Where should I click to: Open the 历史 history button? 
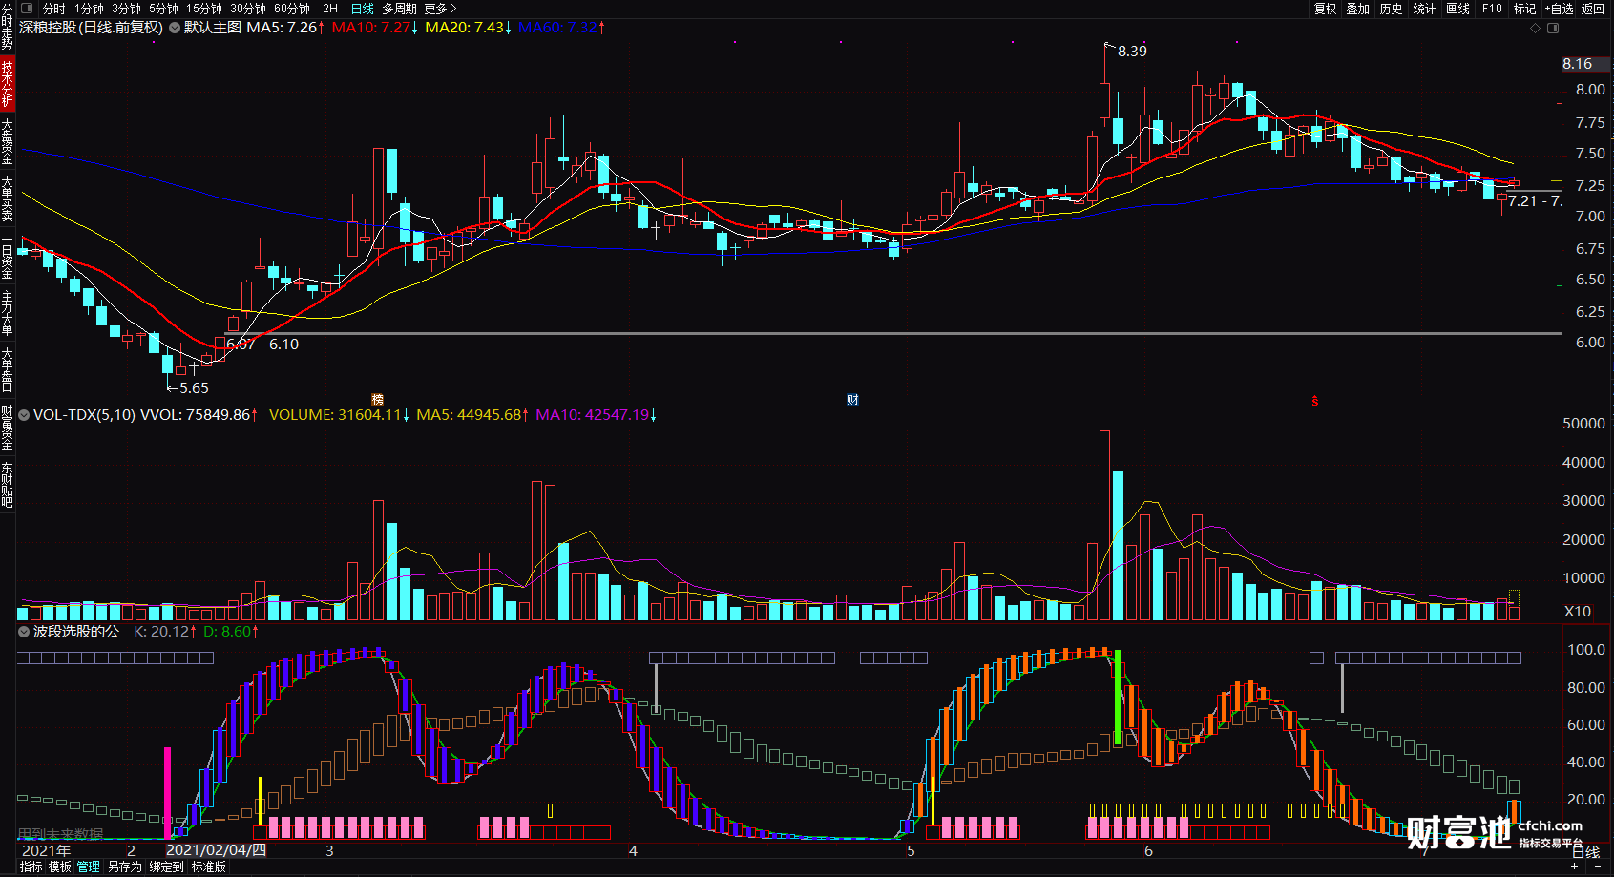click(1391, 9)
